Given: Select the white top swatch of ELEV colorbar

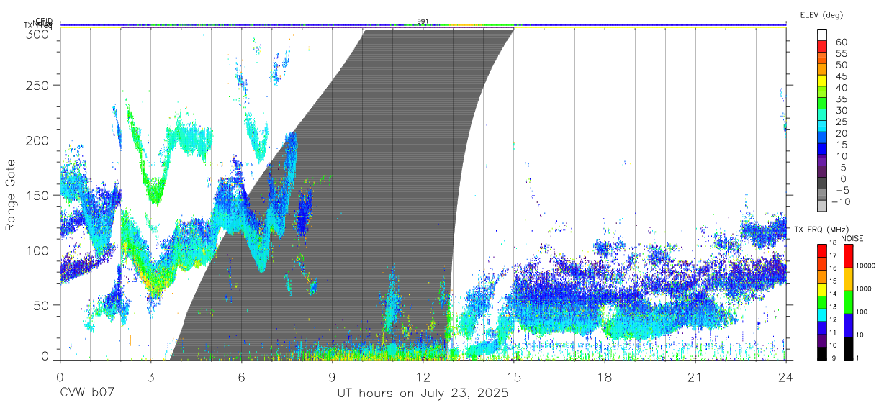Looking at the screenshot, I should click(x=822, y=35).
